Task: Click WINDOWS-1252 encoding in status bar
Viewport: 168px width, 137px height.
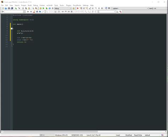Action: 77,135
